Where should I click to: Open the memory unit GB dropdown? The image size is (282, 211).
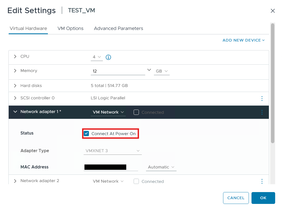(x=162, y=71)
